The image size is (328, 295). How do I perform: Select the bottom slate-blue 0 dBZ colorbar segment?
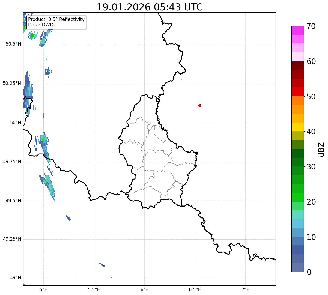click(x=297, y=267)
